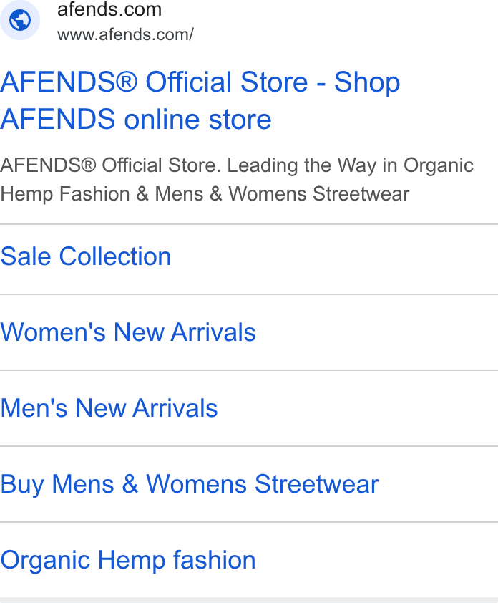Image resolution: width=498 pixels, height=603 pixels.
Task: Open the Sale Collection sitelink
Action: click(x=86, y=256)
